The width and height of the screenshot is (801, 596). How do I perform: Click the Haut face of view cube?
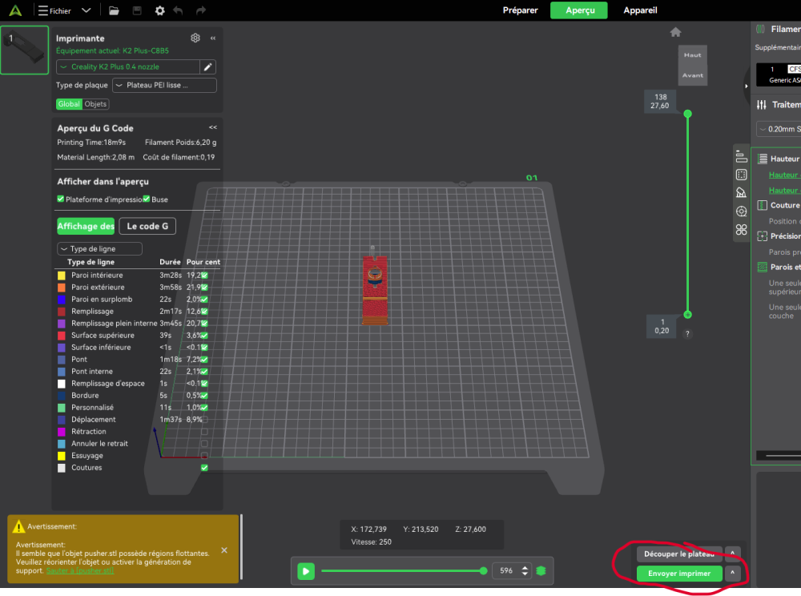(x=692, y=55)
